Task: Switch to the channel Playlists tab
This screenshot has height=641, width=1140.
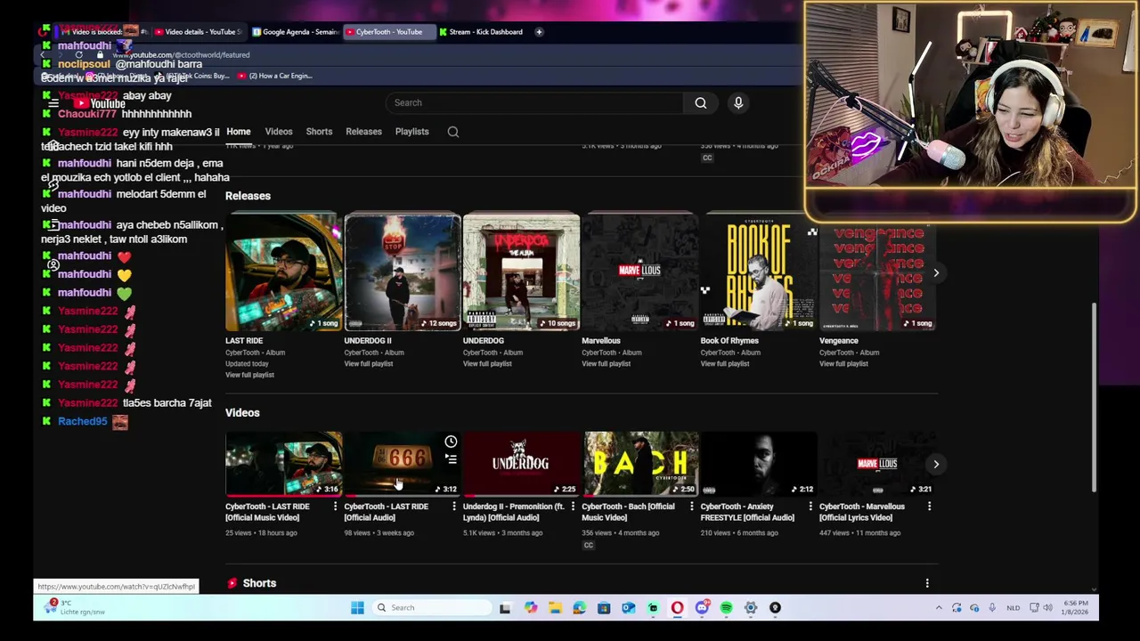Action: [x=411, y=132]
